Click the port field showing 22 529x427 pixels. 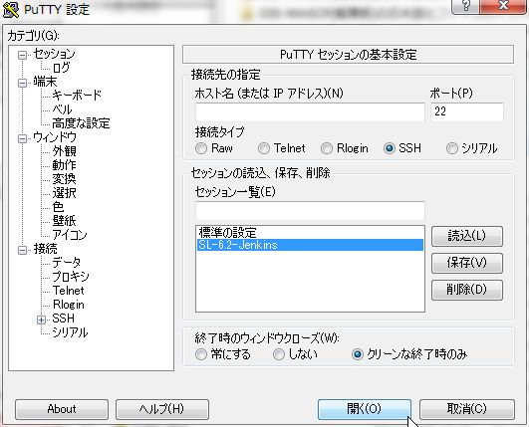467,112
